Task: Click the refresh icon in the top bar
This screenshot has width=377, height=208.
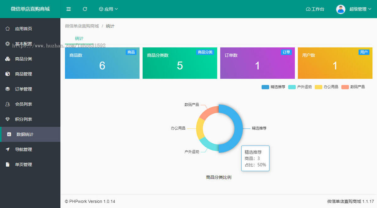Action: click(x=85, y=9)
